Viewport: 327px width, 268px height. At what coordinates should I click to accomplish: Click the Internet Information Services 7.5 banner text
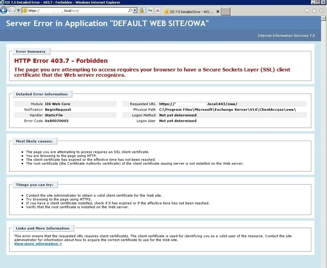click(x=286, y=35)
